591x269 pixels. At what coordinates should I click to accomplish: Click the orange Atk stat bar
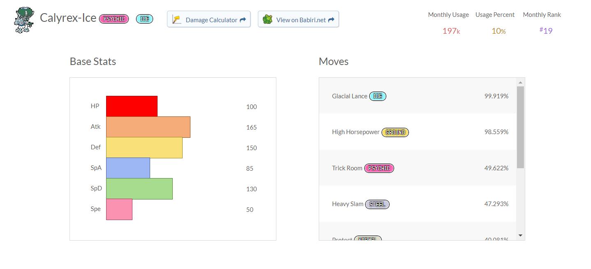(x=148, y=127)
